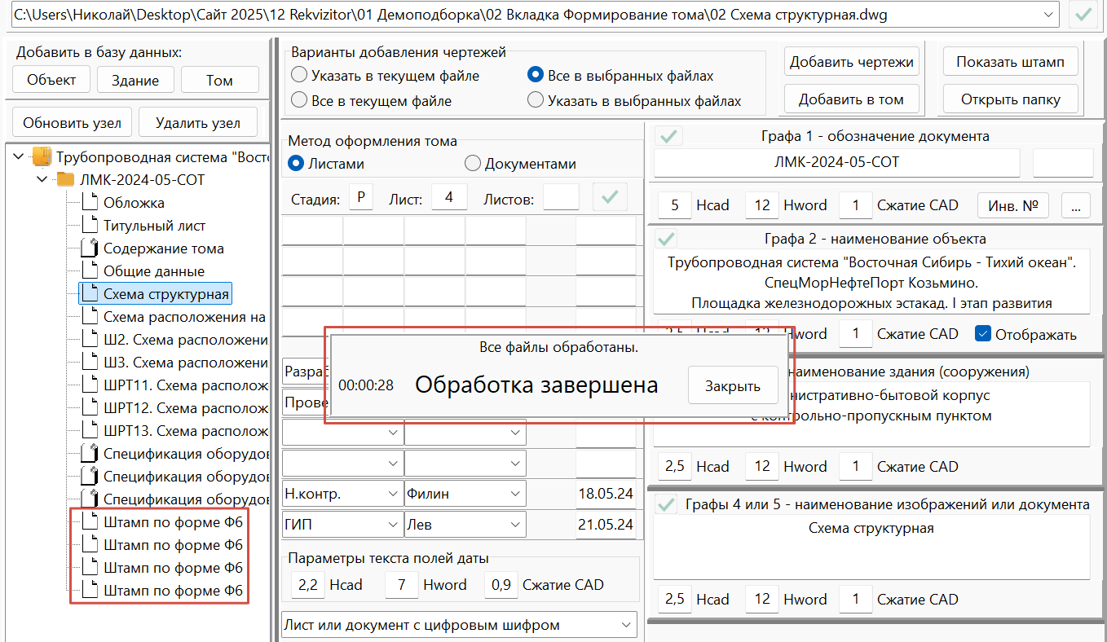Click the Удалить узел button
Screen dimensions: 1107x642
pyautogui.click(x=198, y=123)
